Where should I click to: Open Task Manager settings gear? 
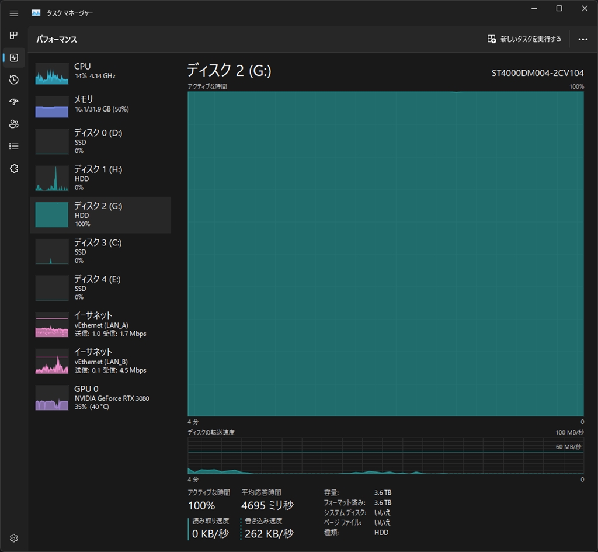(14, 538)
